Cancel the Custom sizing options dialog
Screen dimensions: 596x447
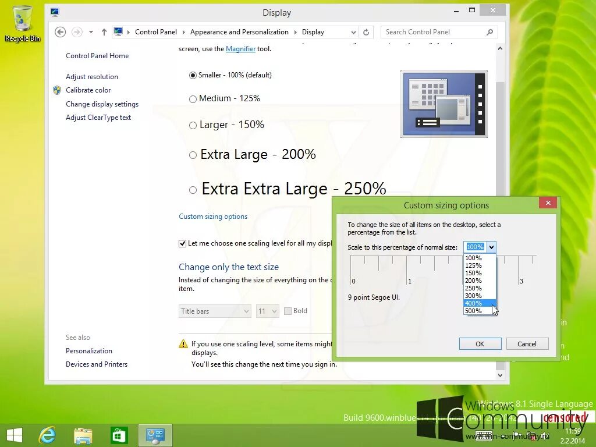click(527, 344)
